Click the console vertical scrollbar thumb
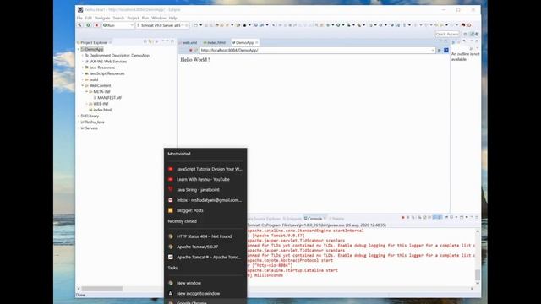The image size is (541, 304). 478,274
